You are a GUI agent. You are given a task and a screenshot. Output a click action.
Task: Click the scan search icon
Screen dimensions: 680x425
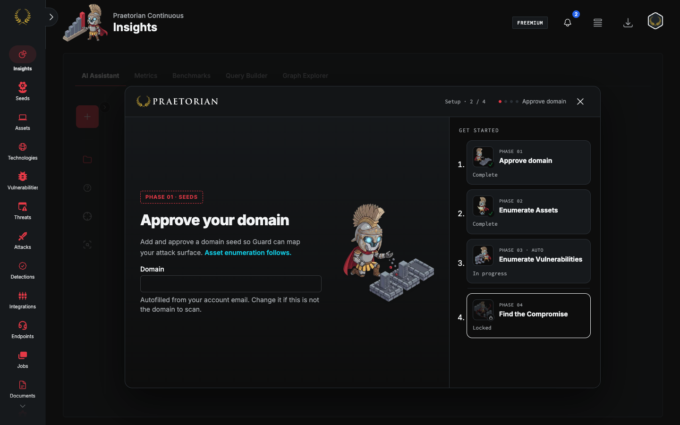[x=87, y=245]
